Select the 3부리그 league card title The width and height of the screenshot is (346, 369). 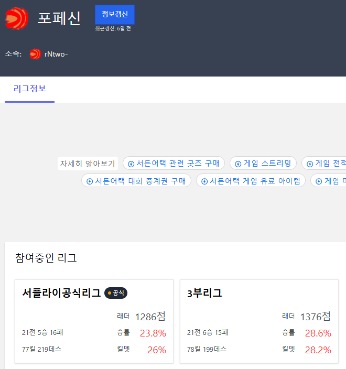pyautogui.click(x=204, y=293)
